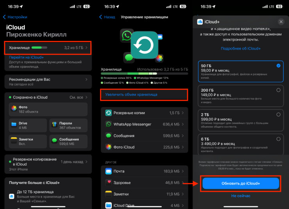
Task: Tap Увеличить объем хранилища link
Action: click(x=131, y=95)
